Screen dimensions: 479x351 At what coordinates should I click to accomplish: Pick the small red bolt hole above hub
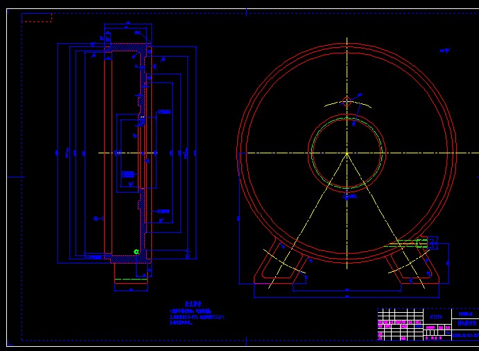coord(347,101)
